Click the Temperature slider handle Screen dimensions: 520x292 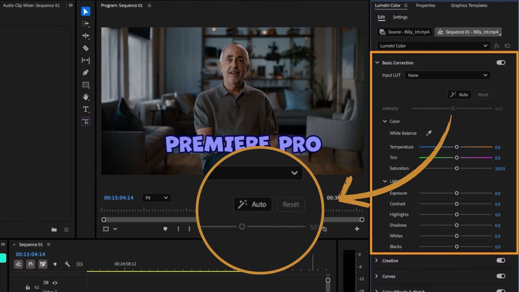[457, 147]
